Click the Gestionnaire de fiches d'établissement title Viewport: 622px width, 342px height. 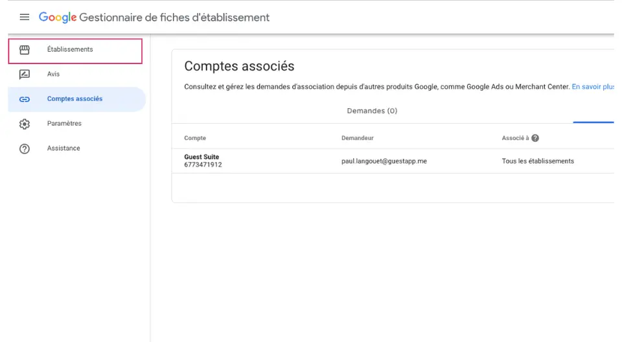(174, 17)
